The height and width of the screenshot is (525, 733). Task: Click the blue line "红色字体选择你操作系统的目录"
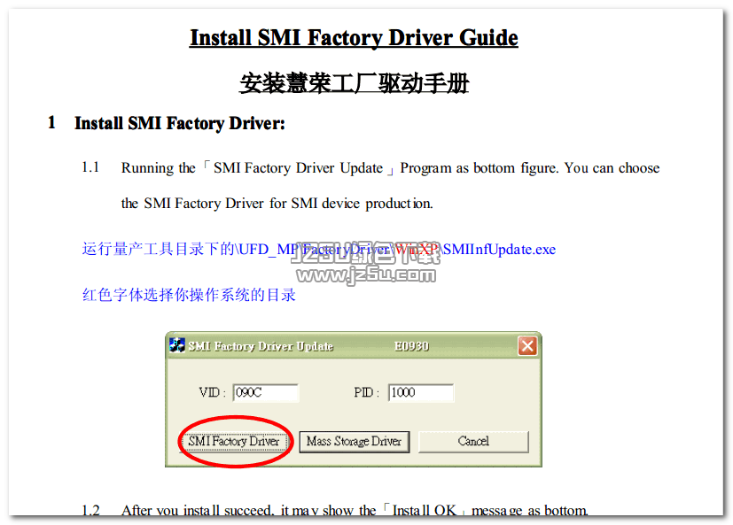pyautogui.click(x=189, y=295)
